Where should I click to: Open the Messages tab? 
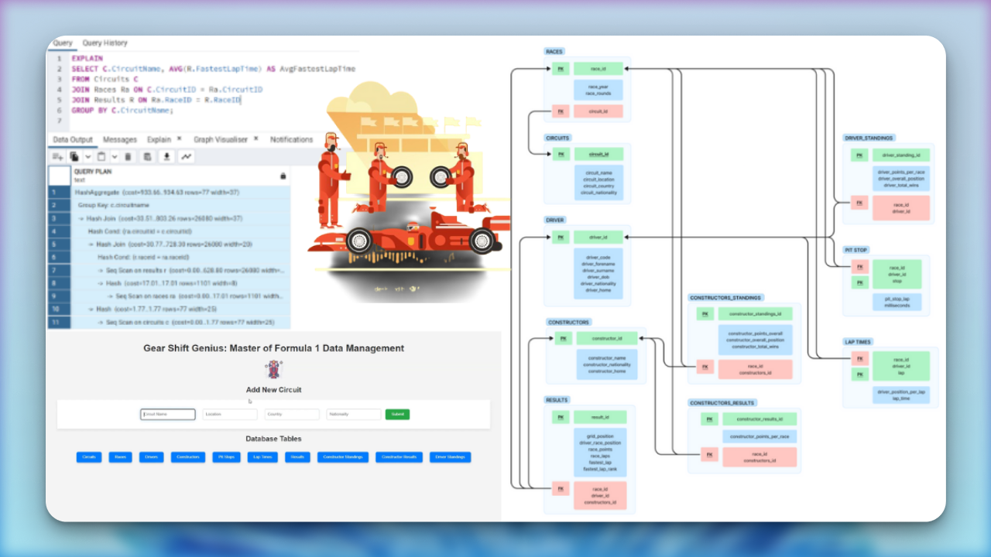(x=120, y=140)
